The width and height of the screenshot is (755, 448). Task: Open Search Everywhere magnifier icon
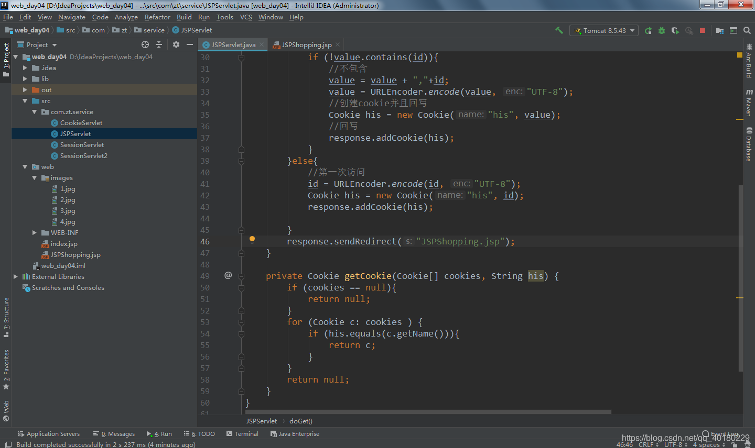point(747,30)
